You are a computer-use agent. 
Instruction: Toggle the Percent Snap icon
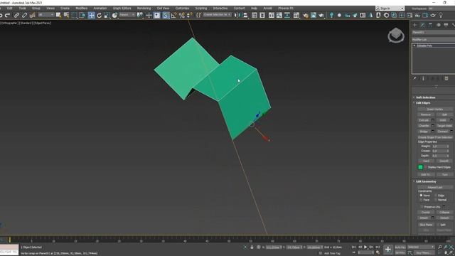[x=182, y=15]
